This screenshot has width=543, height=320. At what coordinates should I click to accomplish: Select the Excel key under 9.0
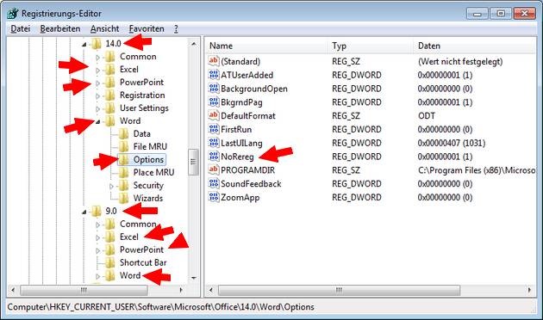[128, 237]
